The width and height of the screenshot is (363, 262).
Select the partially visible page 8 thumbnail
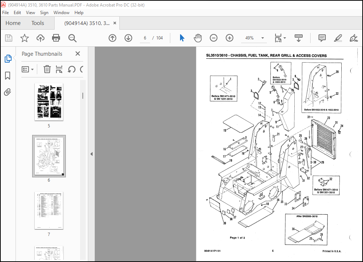point(49,253)
